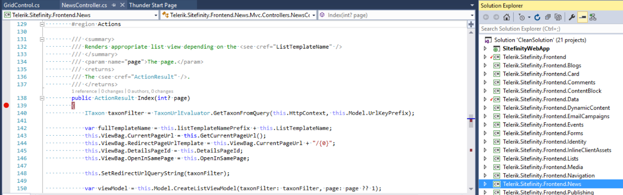Click the breakpoint on line 139
The image size is (623, 195).
6,105
